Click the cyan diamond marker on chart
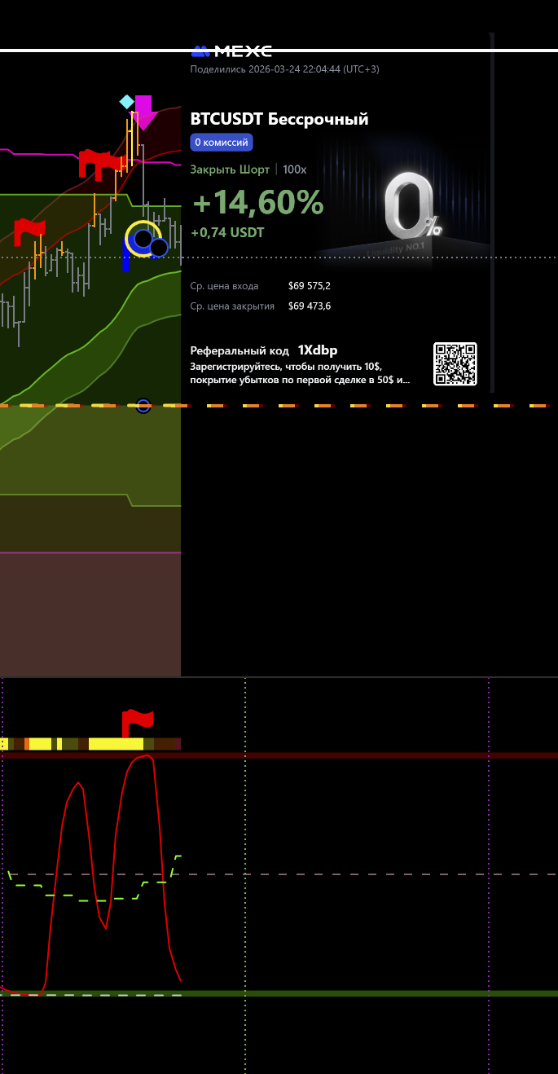 coord(126,102)
